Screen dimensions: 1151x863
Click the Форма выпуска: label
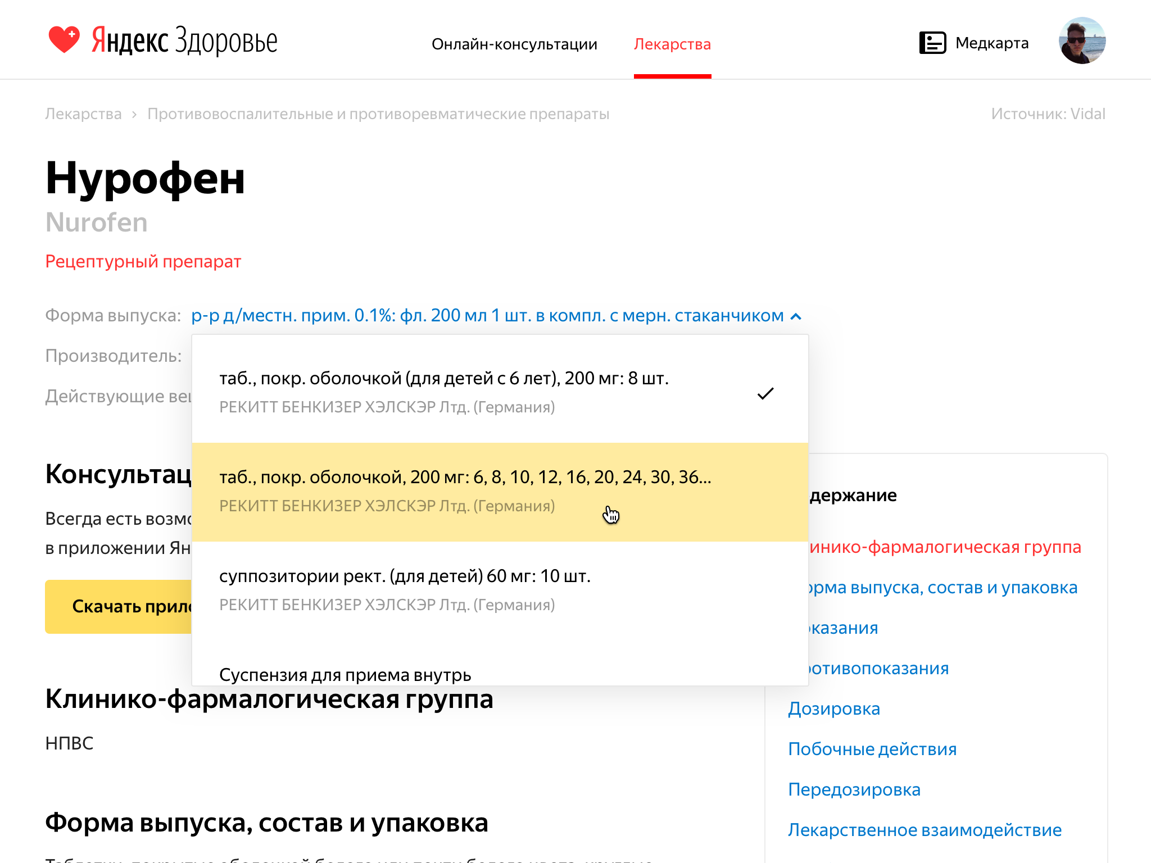(x=113, y=315)
